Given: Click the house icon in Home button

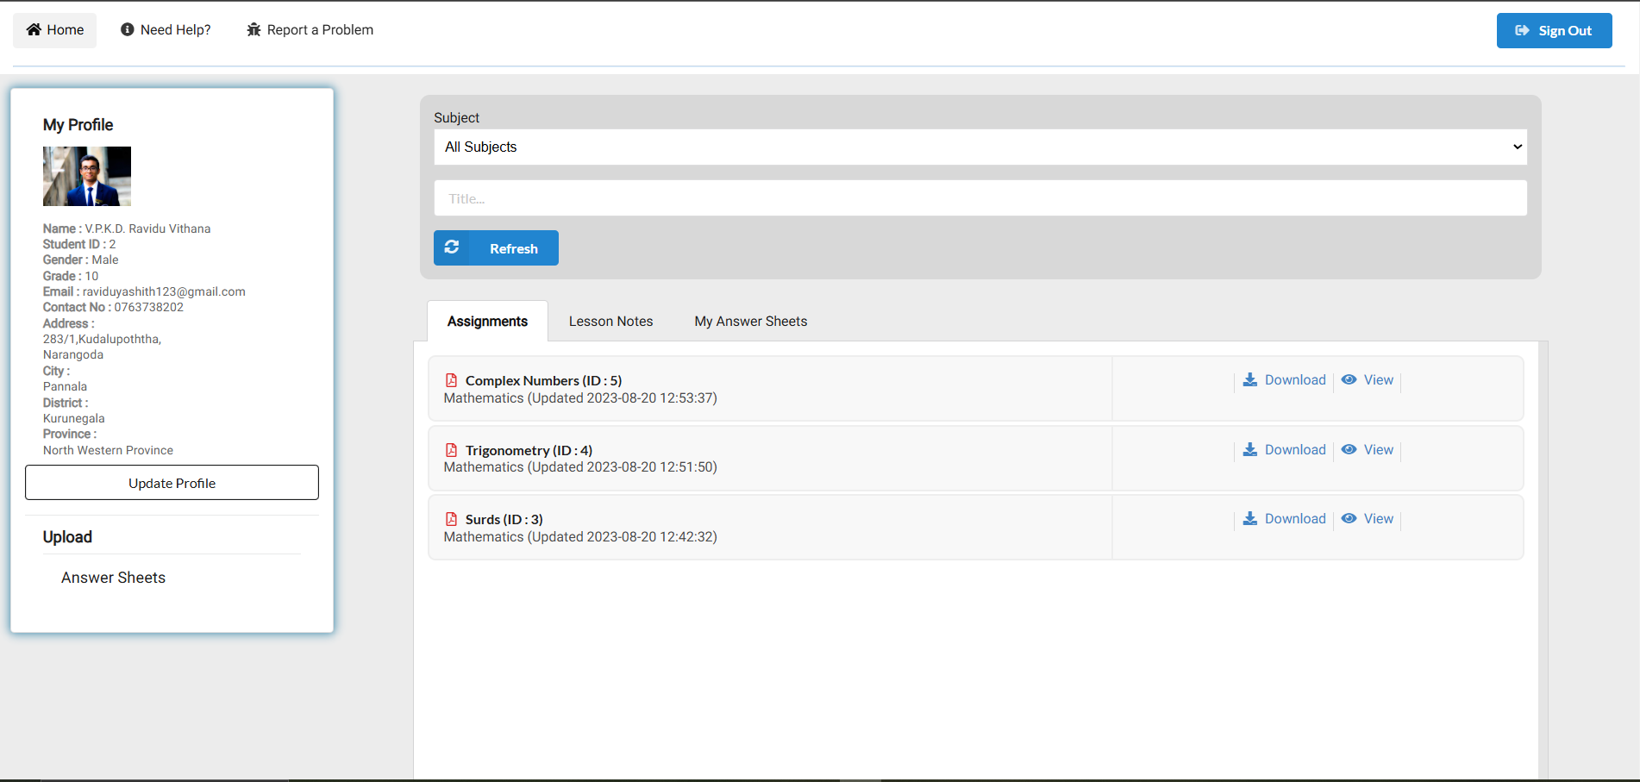Looking at the screenshot, I should pyautogui.click(x=34, y=30).
